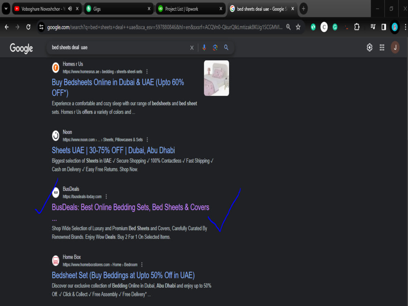
Task: Open Google quick settings gear
Action: pos(370,48)
